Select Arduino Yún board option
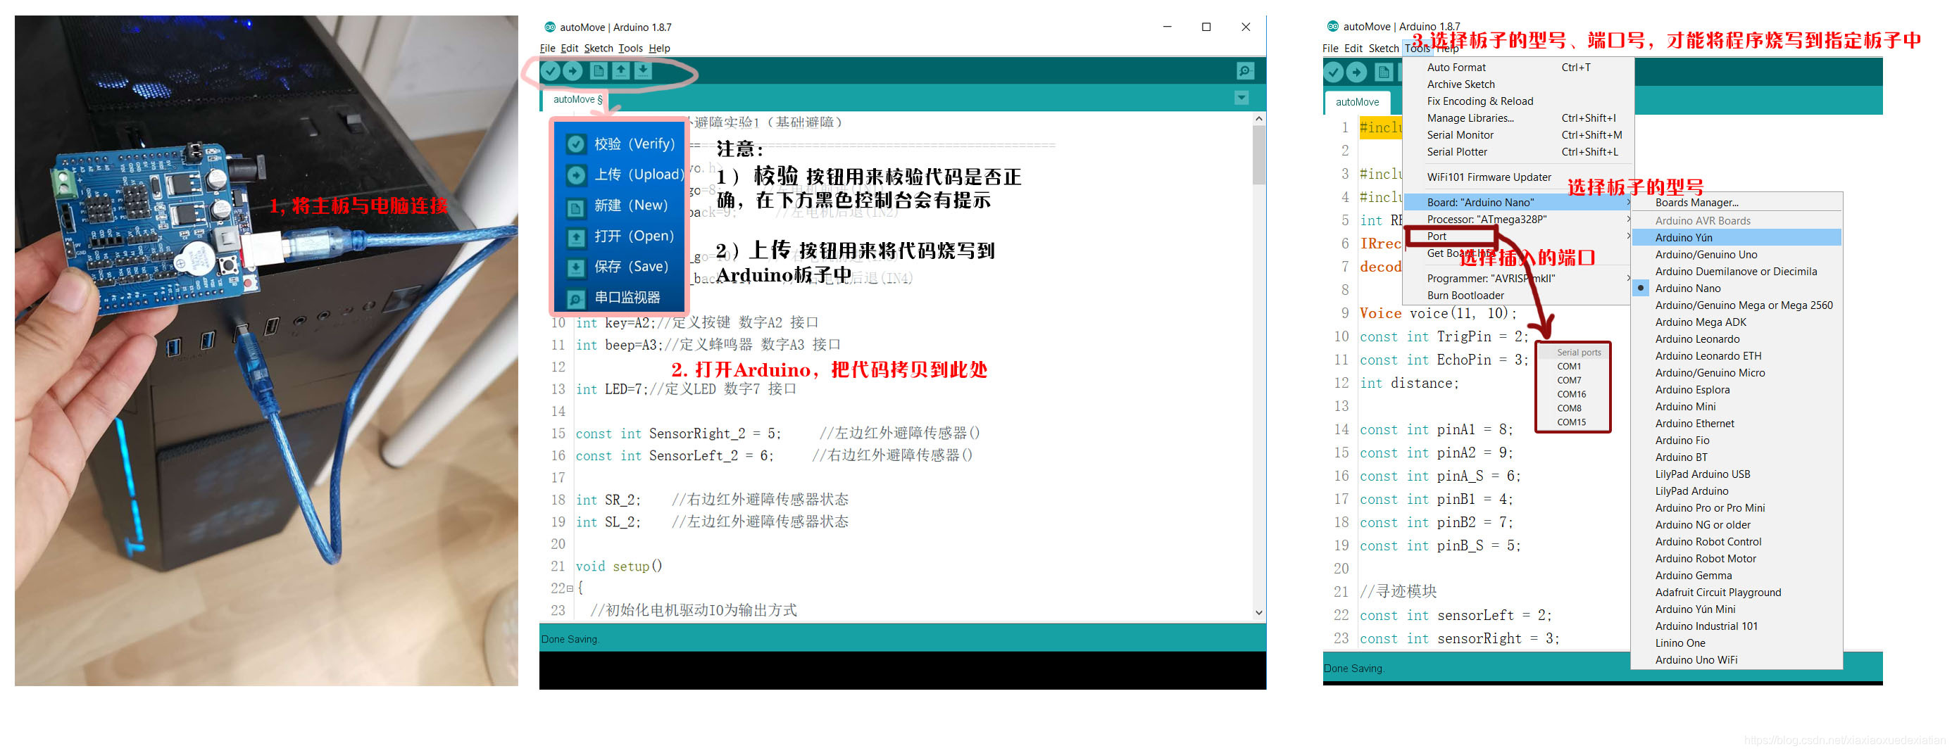This screenshot has height=753, width=1952. 1736,238
